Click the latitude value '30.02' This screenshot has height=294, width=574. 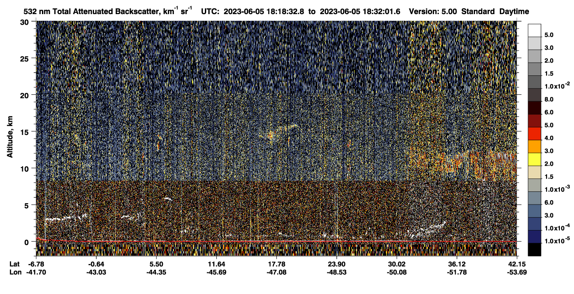[x=397, y=264]
